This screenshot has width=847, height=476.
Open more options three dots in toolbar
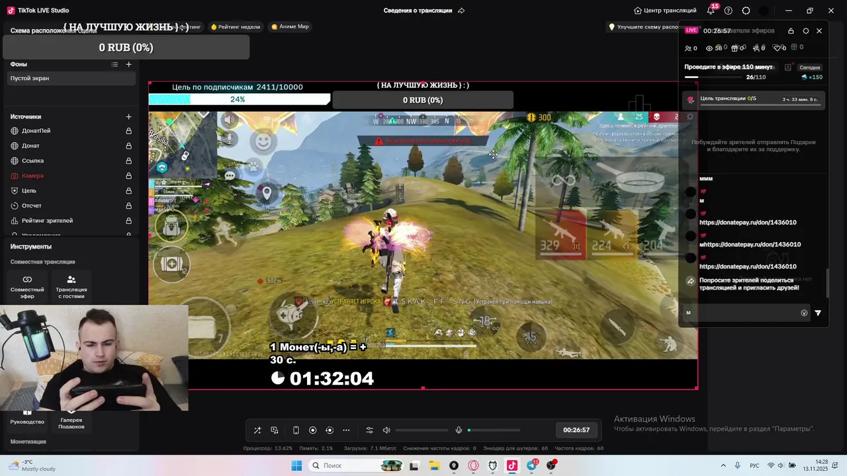(346, 430)
